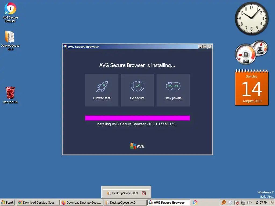The height and width of the screenshot is (206, 275).
Task: Click the AVG logo in installer
Action: (137, 146)
